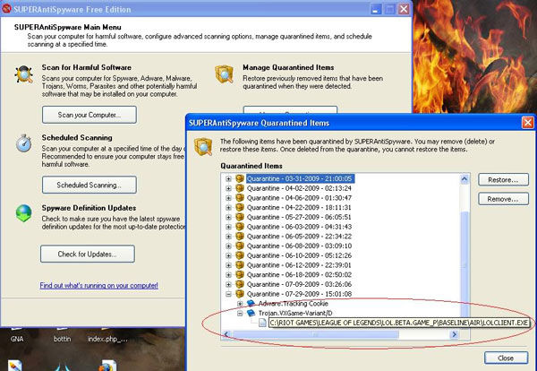Click box icon of Quarantine 04-06-2009 entry
Image resolution: width=537 pixels, height=371 pixels.
240,198
